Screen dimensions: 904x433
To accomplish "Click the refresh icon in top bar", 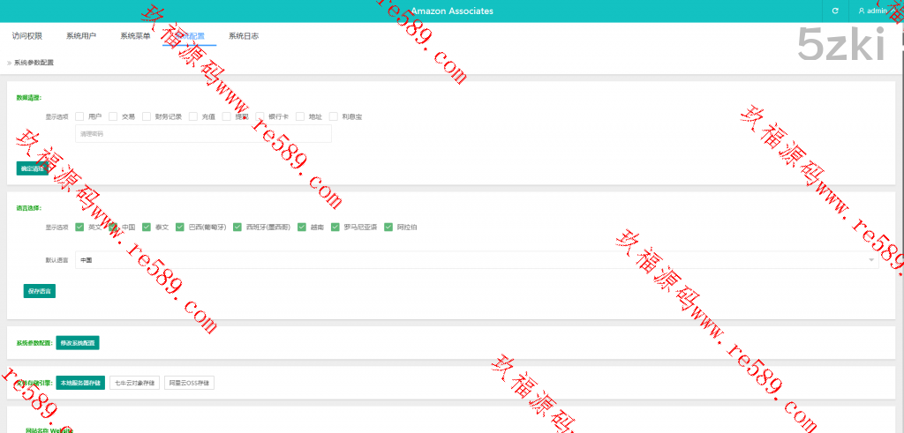I will (834, 11).
